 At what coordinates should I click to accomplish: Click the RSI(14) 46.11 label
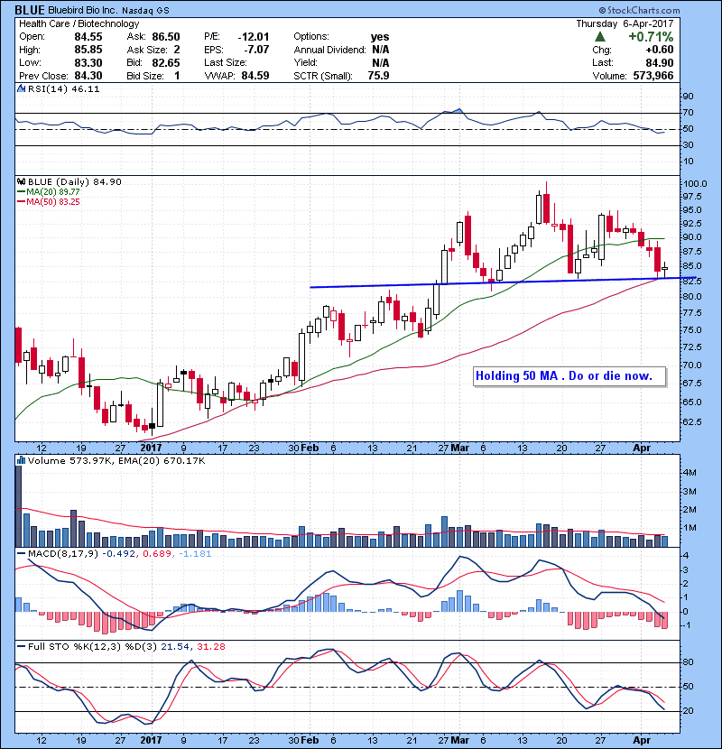63,88
